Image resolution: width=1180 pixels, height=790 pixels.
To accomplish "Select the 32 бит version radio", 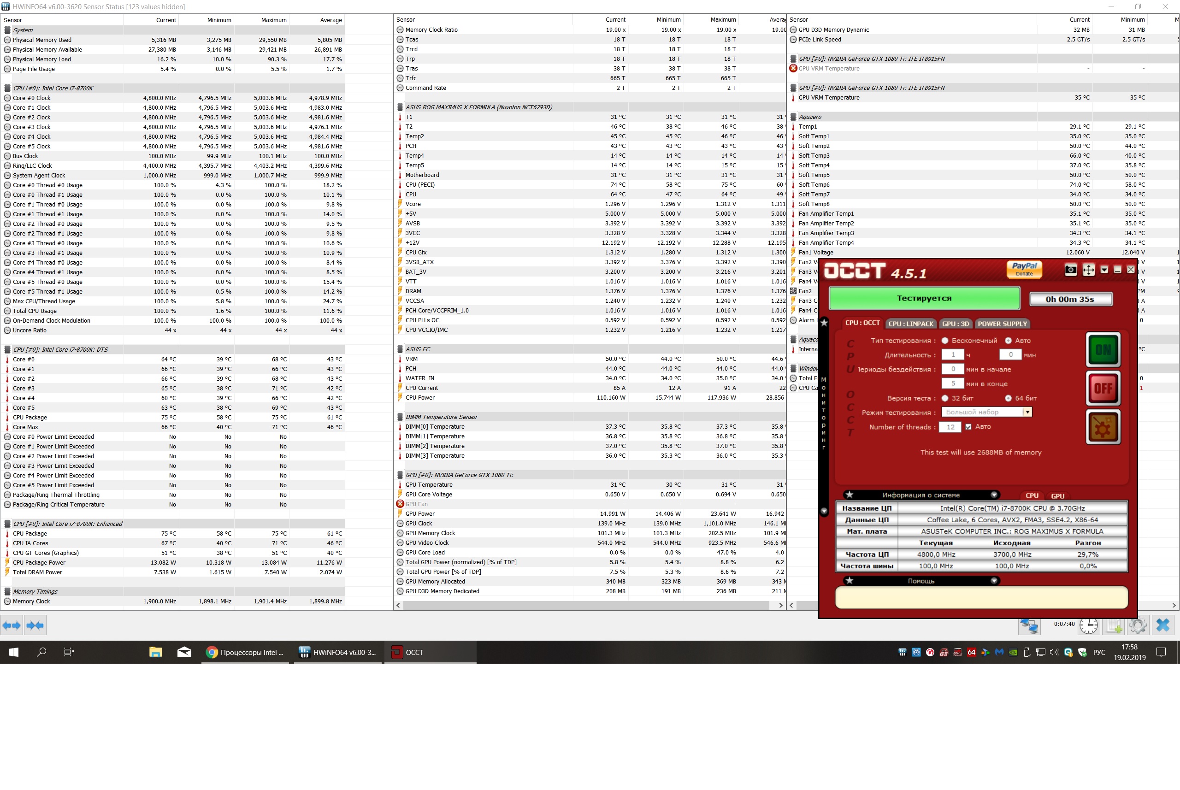I will coord(945,398).
